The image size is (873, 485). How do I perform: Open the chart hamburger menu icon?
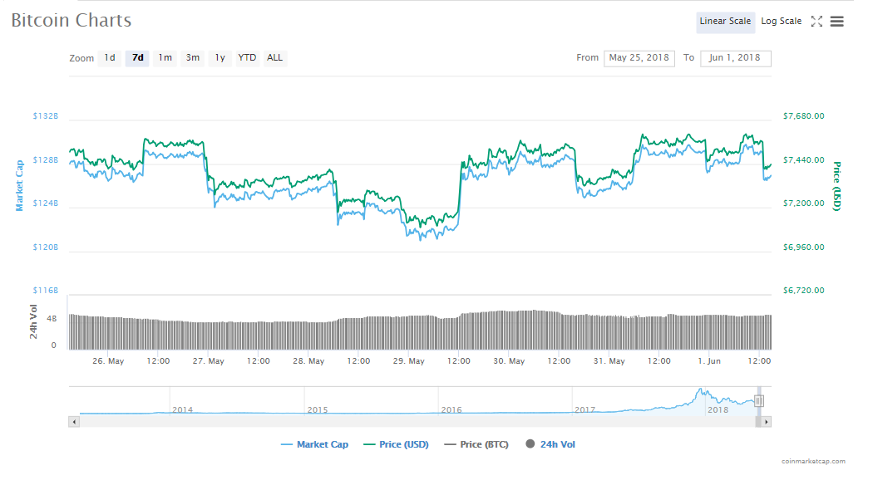[837, 21]
